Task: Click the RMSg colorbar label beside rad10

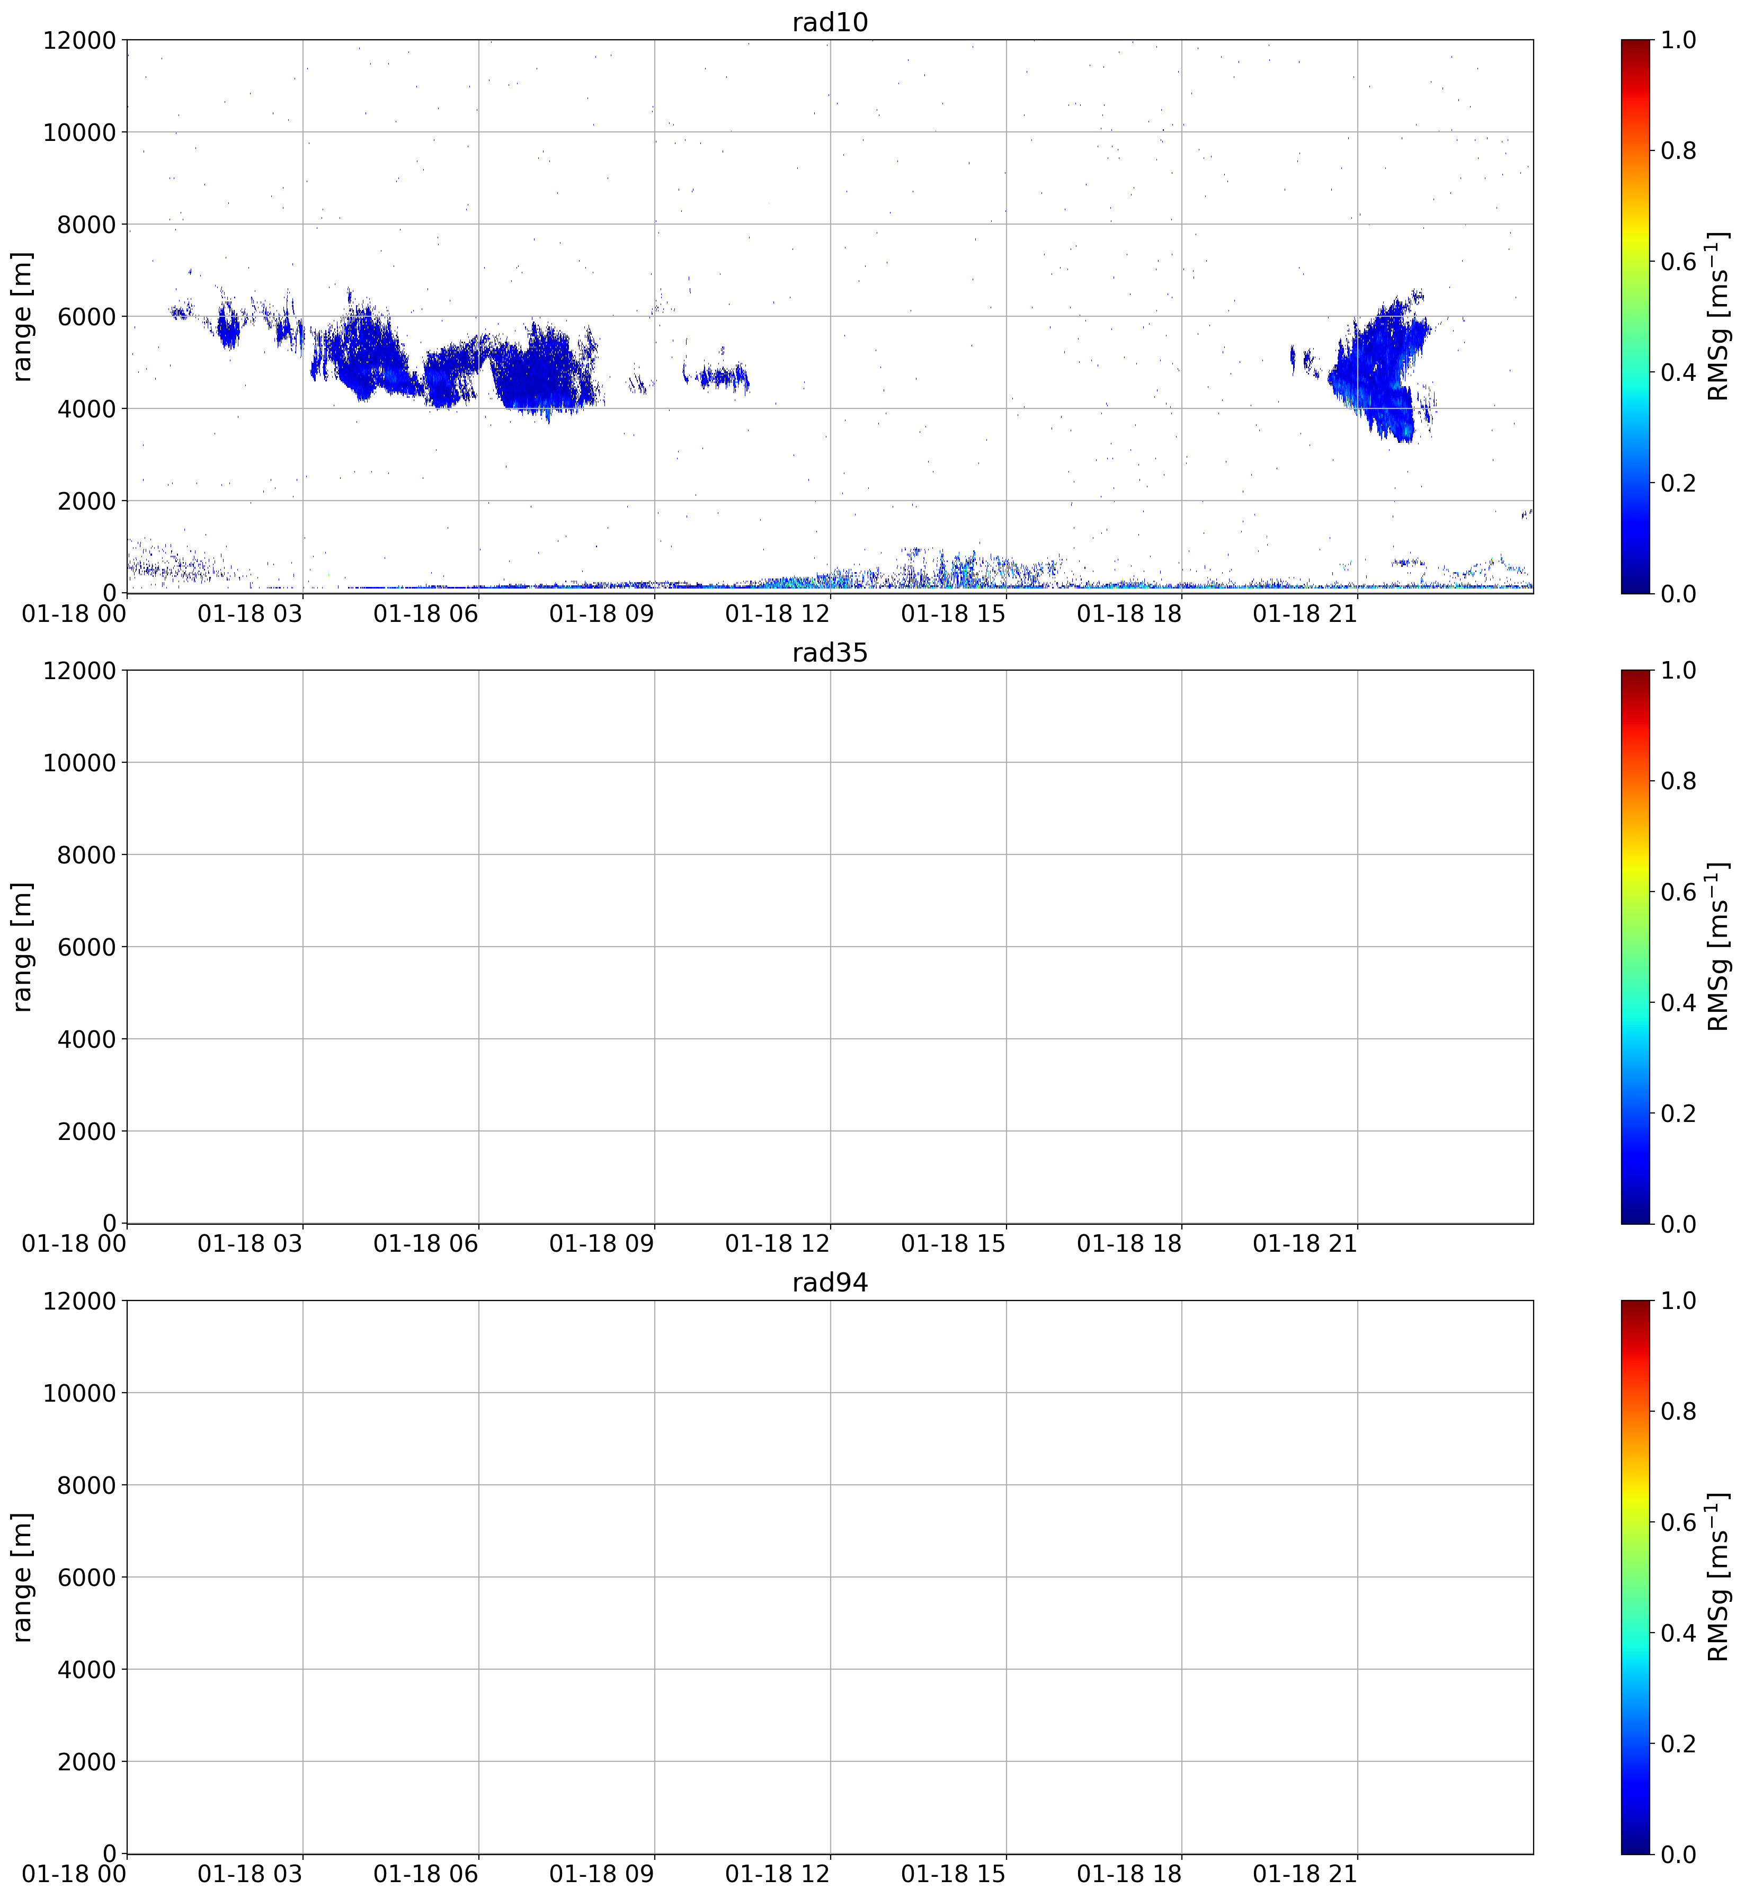Action: tap(1719, 316)
